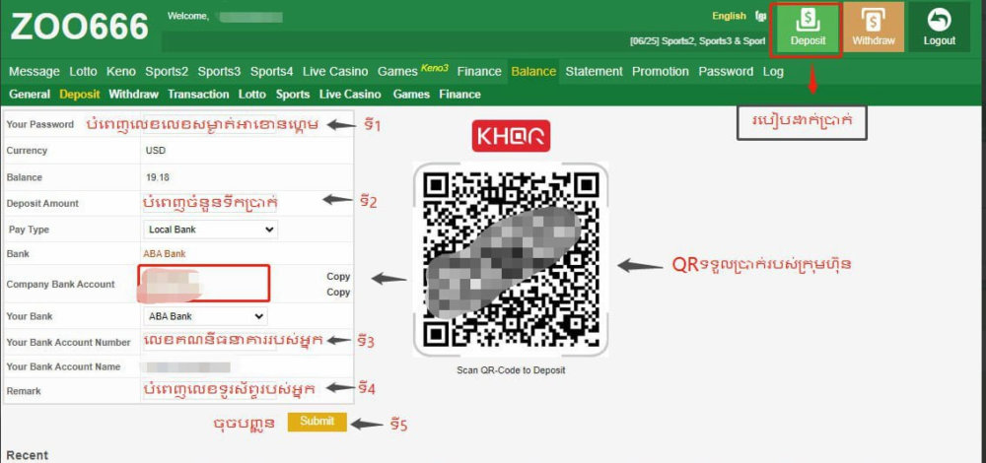Open the Keno menu item
986x463 pixels.
coord(120,71)
